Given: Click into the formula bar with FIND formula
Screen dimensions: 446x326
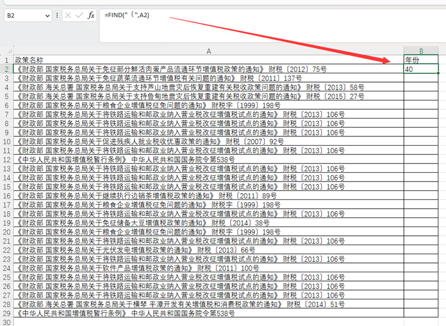Looking at the screenshot, I should pyautogui.click(x=272, y=25).
